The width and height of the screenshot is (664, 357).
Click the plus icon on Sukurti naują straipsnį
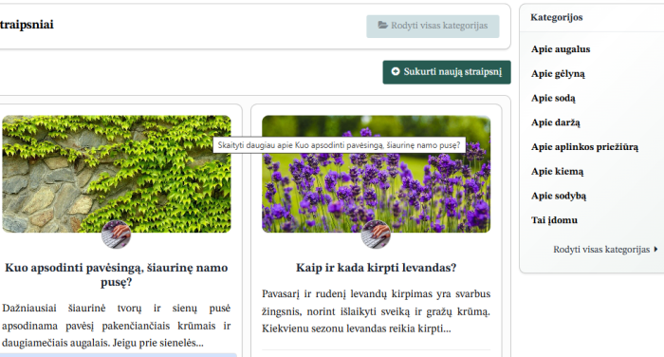[396, 71]
